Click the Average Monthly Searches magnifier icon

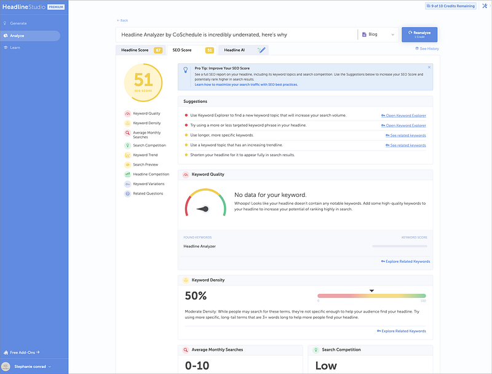127,133
